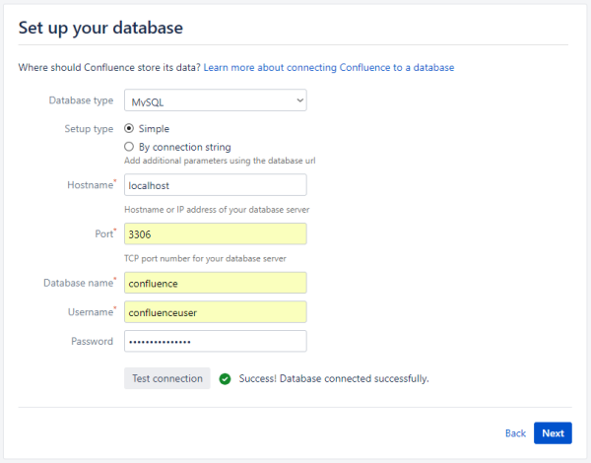Open the Database type dropdown
This screenshot has height=463, width=591.
215,100
